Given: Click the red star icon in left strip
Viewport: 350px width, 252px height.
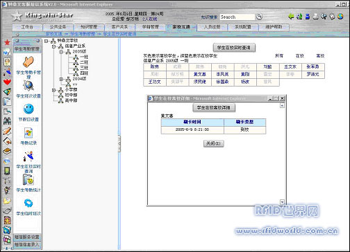Looking at the screenshot, I should (7, 42).
